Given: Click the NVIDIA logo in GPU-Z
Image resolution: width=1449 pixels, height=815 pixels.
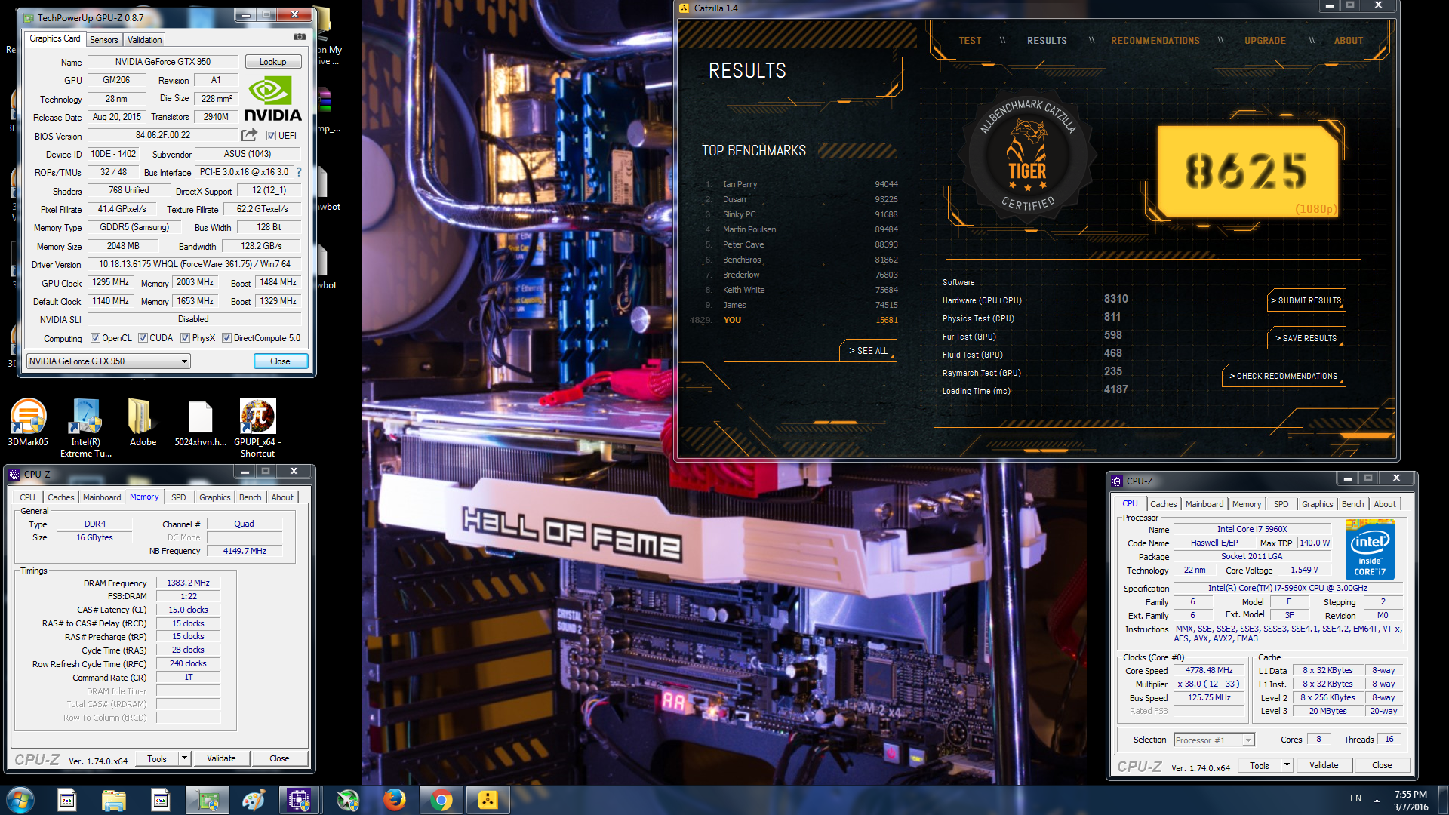Looking at the screenshot, I should pos(272,100).
